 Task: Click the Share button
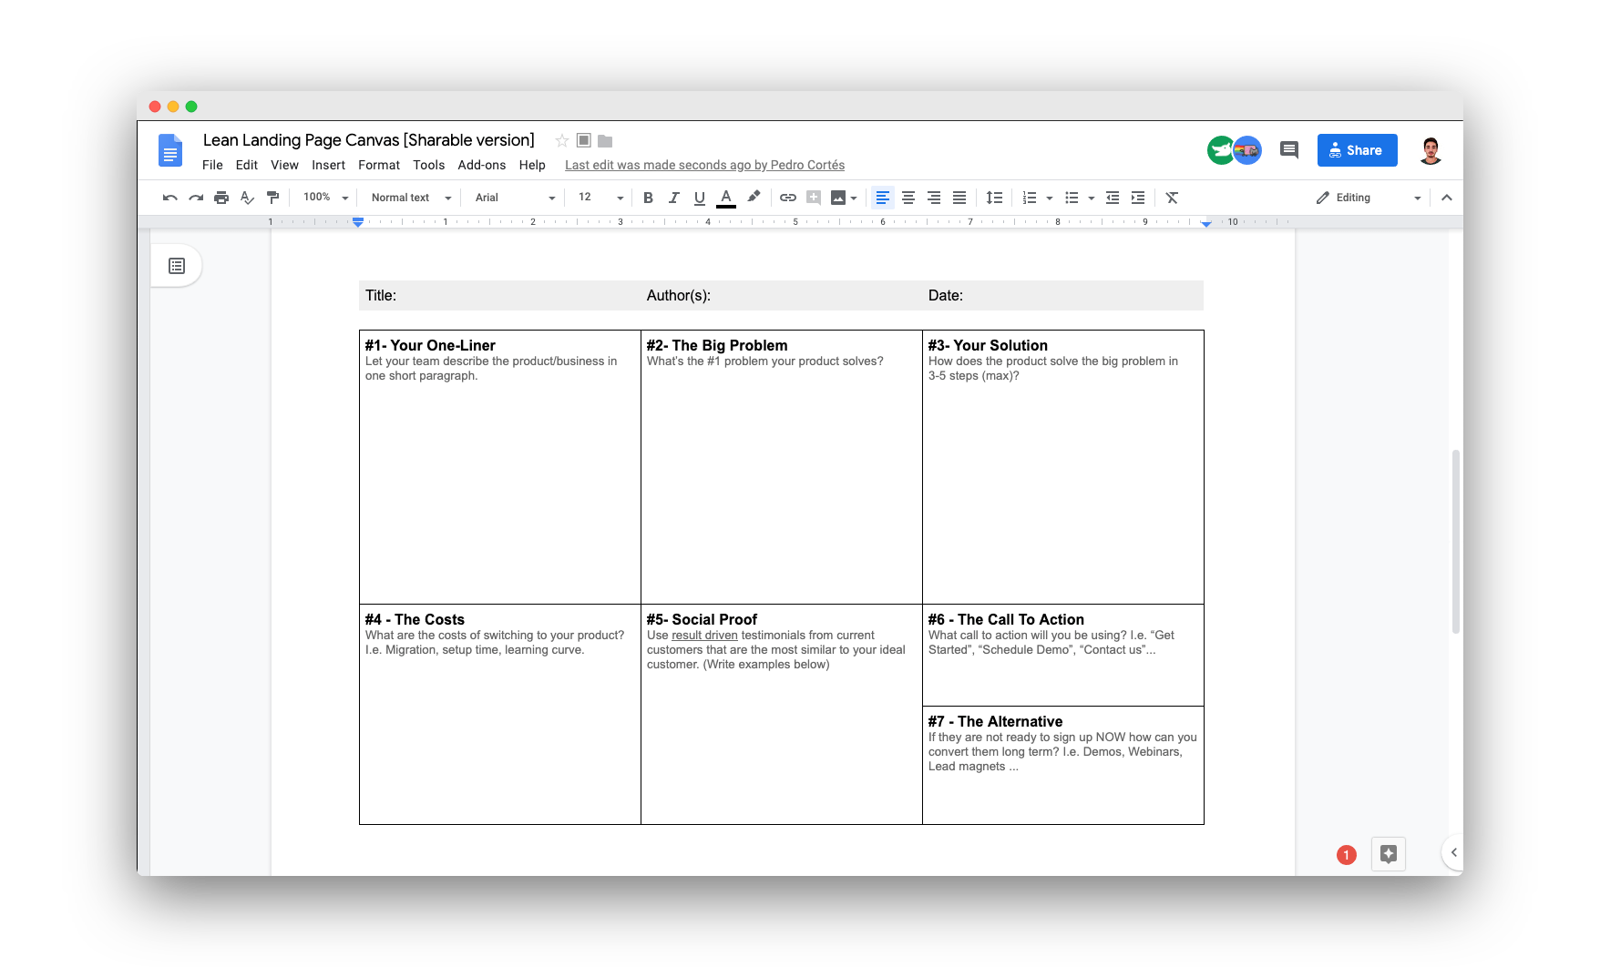coord(1357,149)
